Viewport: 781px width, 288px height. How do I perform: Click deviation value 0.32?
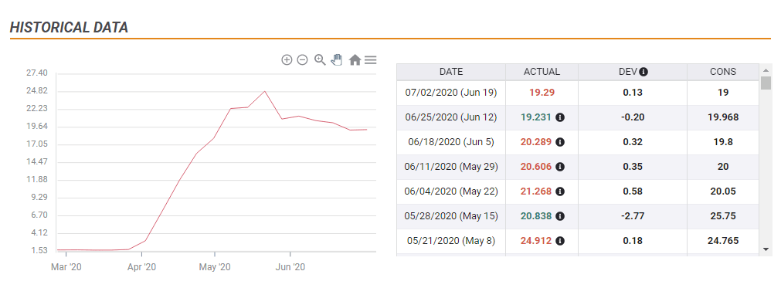tap(633, 142)
